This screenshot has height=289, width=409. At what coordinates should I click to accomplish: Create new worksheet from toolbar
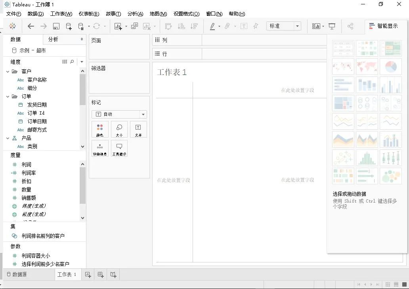118,26
